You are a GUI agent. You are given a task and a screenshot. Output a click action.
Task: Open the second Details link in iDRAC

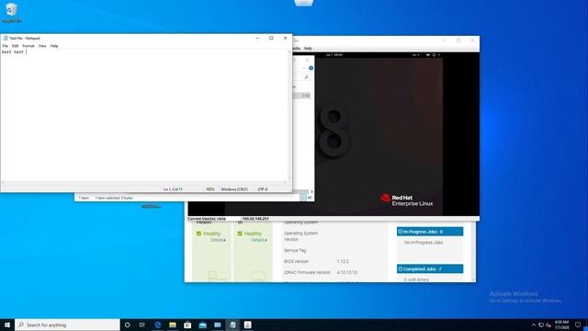pos(259,240)
